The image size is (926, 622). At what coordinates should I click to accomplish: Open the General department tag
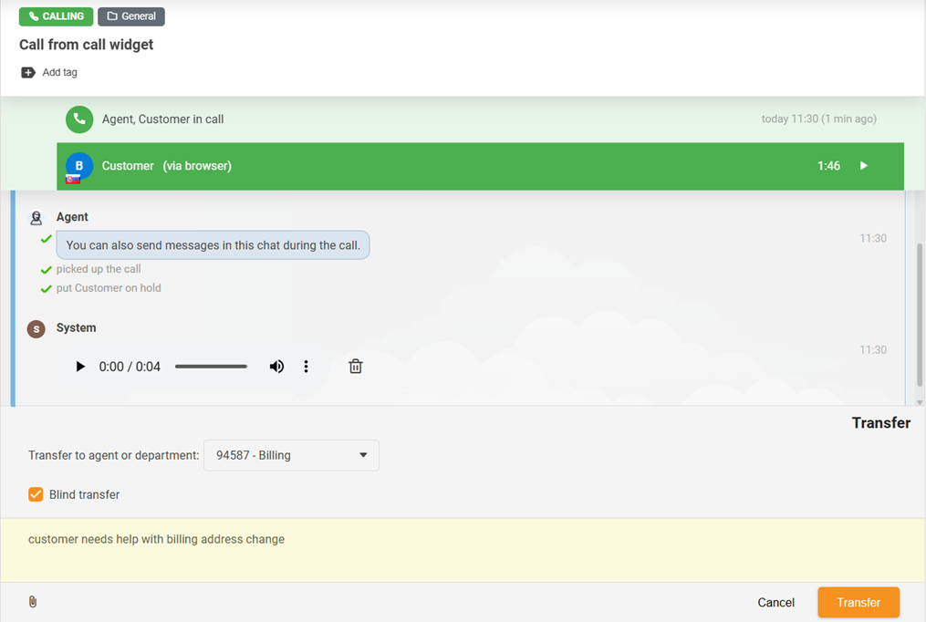pos(130,16)
